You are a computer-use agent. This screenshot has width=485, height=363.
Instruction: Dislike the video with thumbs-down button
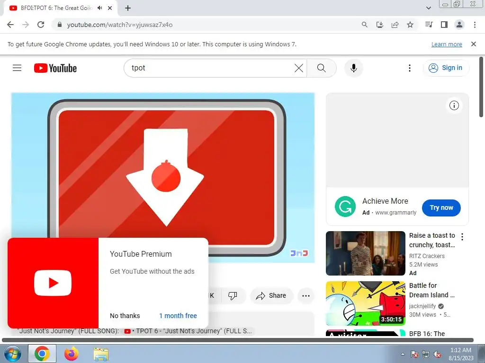233,296
